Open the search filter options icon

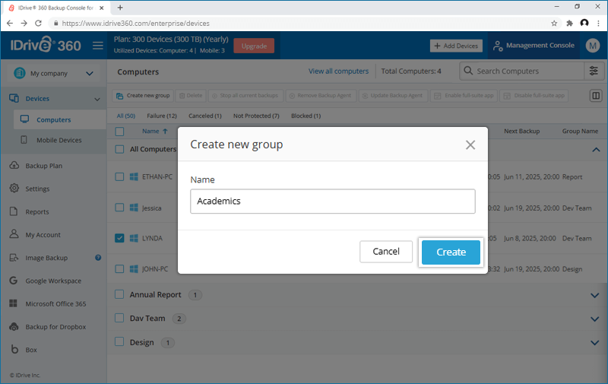[x=594, y=71]
